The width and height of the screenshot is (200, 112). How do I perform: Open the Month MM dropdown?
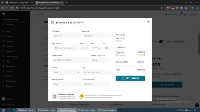tap(85, 48)
